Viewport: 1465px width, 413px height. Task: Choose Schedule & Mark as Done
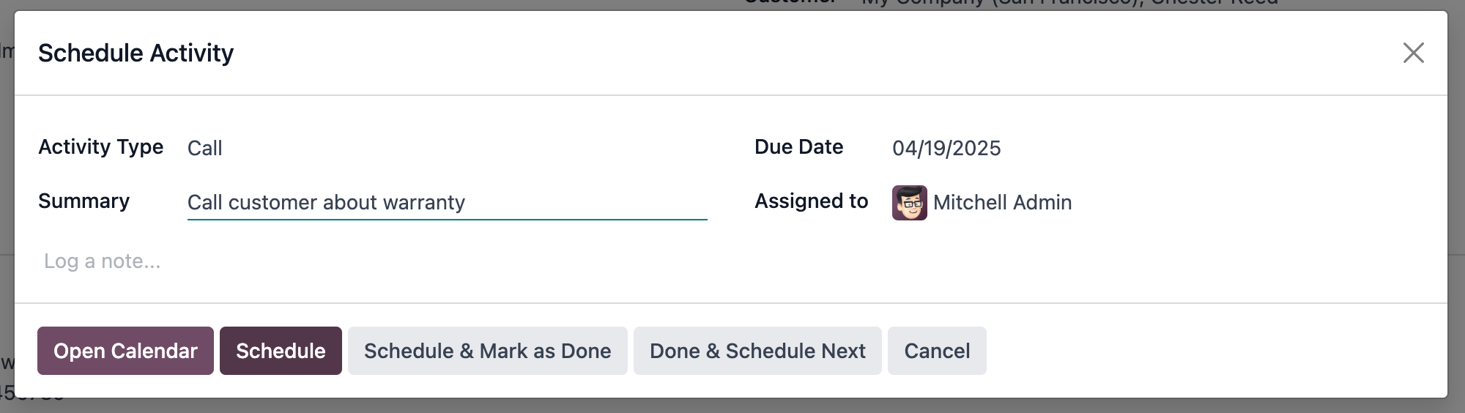pyautogui.click(x=487, y=351)
